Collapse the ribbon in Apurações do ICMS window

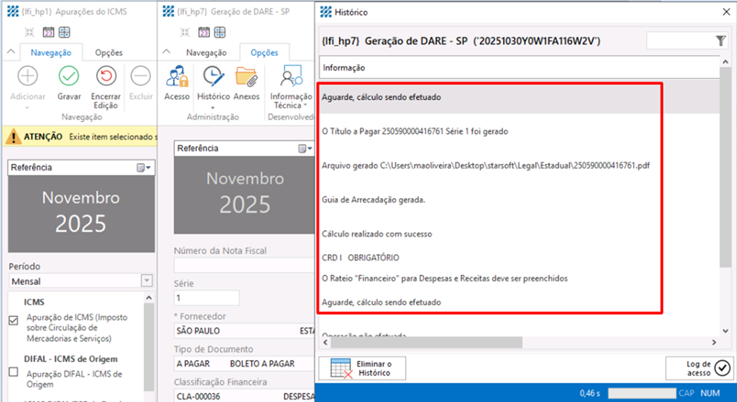(x=11, y=52)
